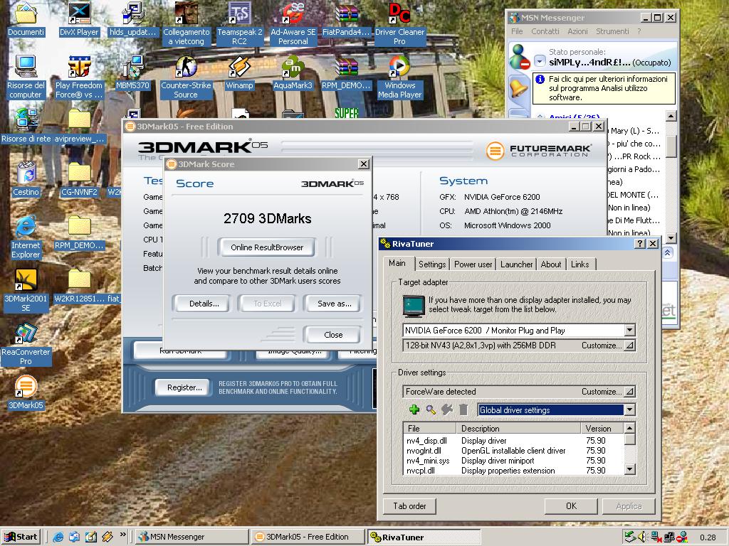The height and width of the screenshot is (546, 729).
Task: Open the Global driver settings dropdown
Action: tap(629, 410)
